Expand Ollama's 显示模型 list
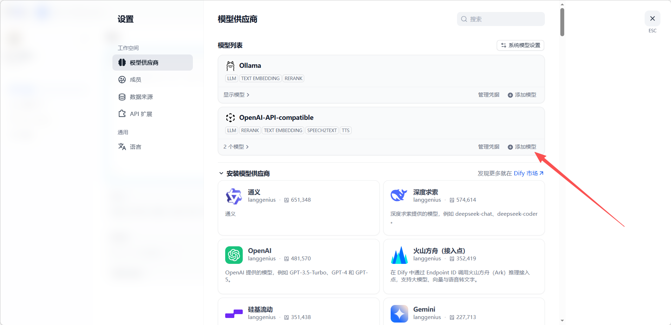Screen dimensions: 671x325 [236, 95]
